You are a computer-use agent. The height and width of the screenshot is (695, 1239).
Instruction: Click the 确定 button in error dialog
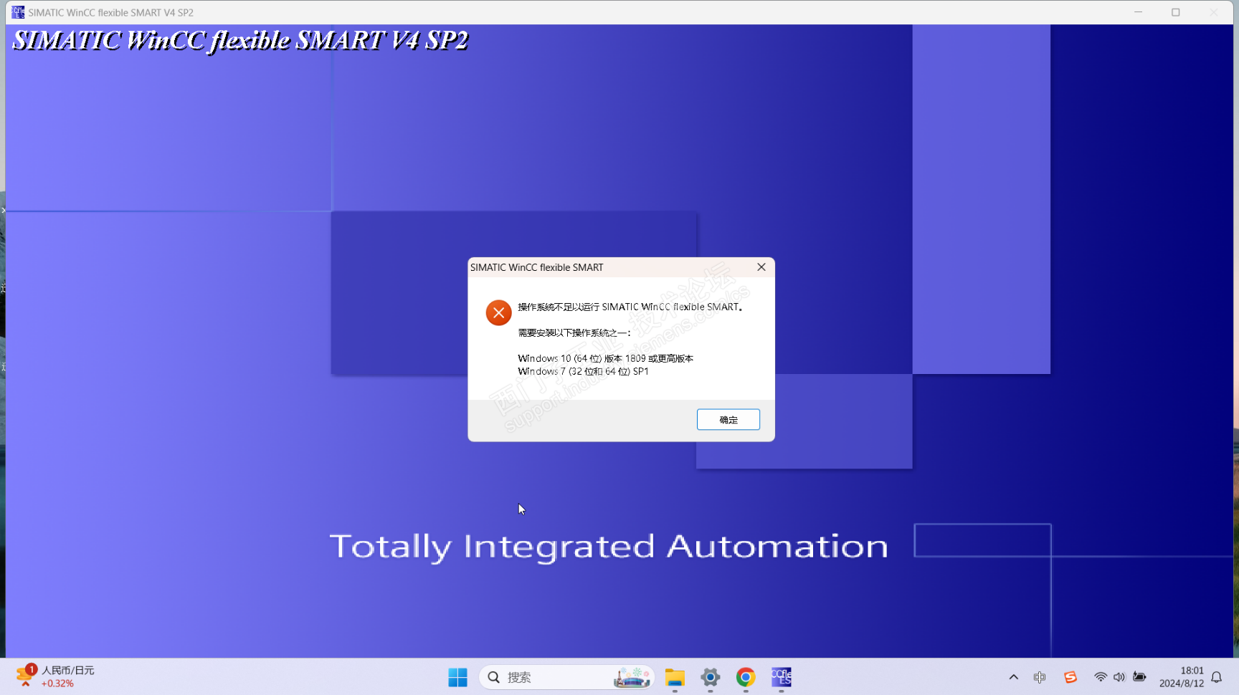pos(728,420)
